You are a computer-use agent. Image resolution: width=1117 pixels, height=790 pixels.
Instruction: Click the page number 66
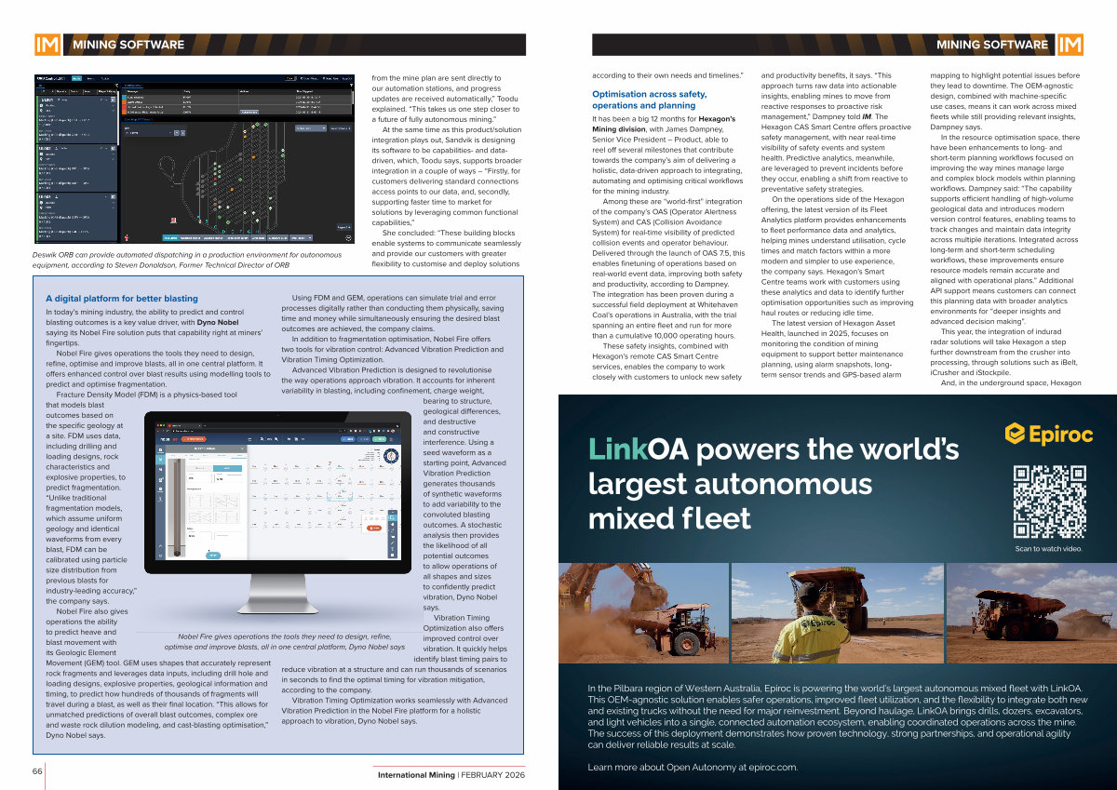click(37, 771)
